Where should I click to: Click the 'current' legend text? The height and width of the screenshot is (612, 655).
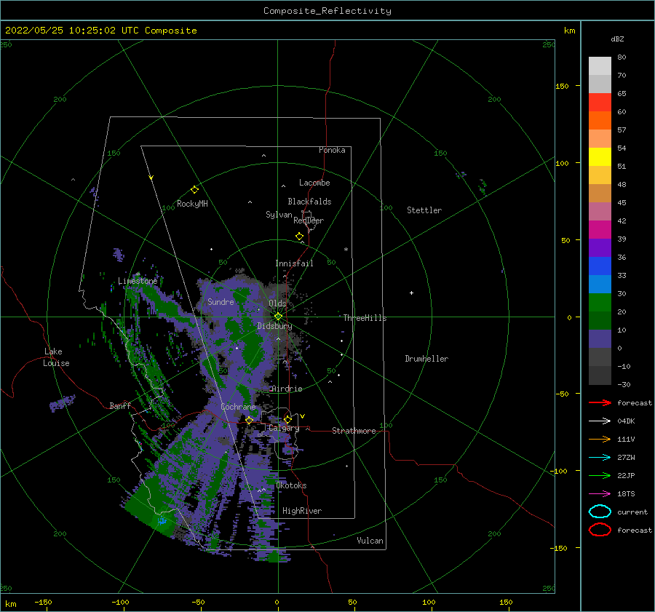(632, 512)
